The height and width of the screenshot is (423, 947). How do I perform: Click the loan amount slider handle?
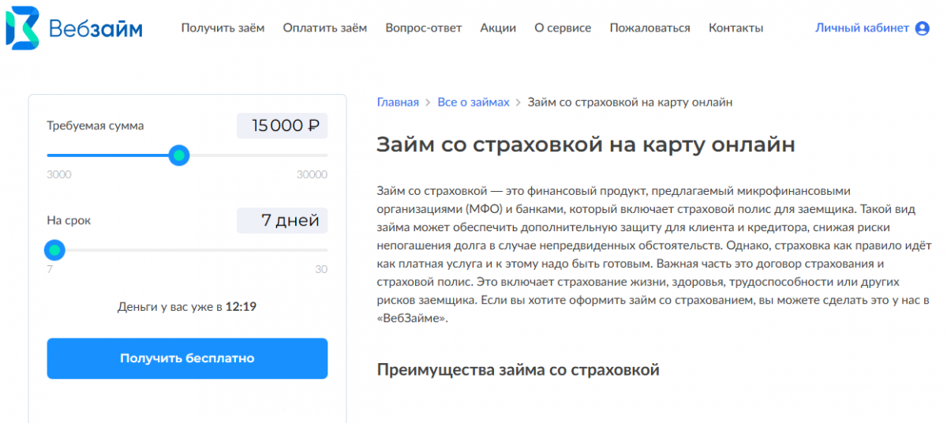pos(179,155)
